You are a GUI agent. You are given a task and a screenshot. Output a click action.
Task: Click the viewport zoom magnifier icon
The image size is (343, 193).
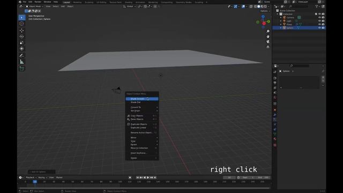(x=268, y=32)
